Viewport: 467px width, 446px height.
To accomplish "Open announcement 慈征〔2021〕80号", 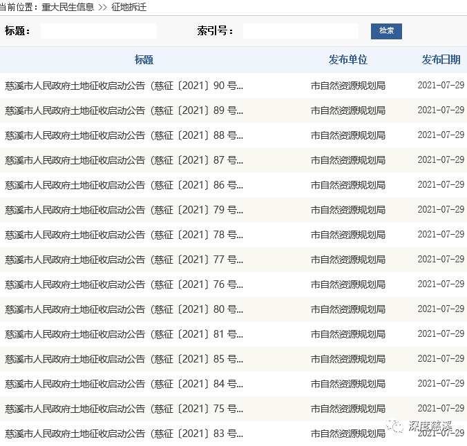I will click(124, 309).
